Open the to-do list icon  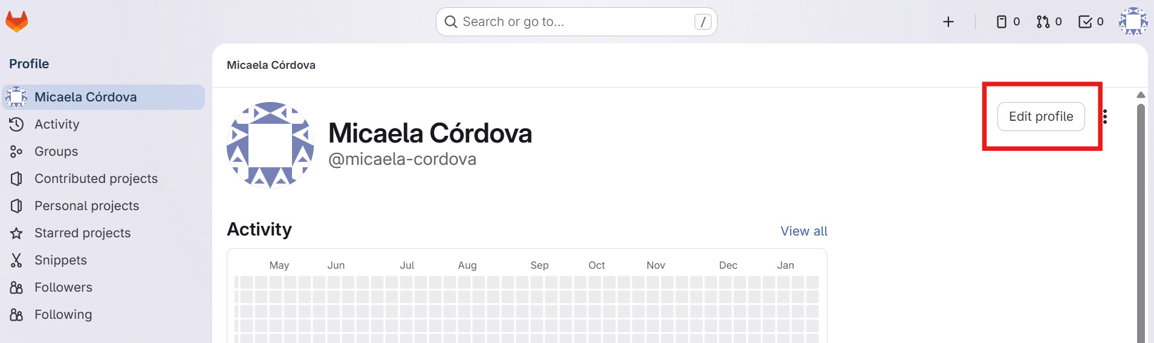point(1091,22)
